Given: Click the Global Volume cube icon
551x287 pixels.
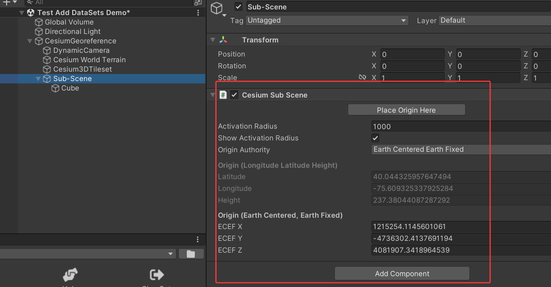Looking at the screenshot, I should click(39, 22).
